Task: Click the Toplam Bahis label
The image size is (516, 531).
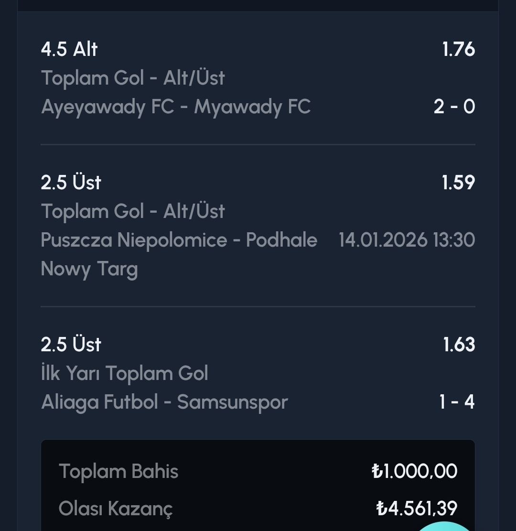Action: click(x=118, y=472)
